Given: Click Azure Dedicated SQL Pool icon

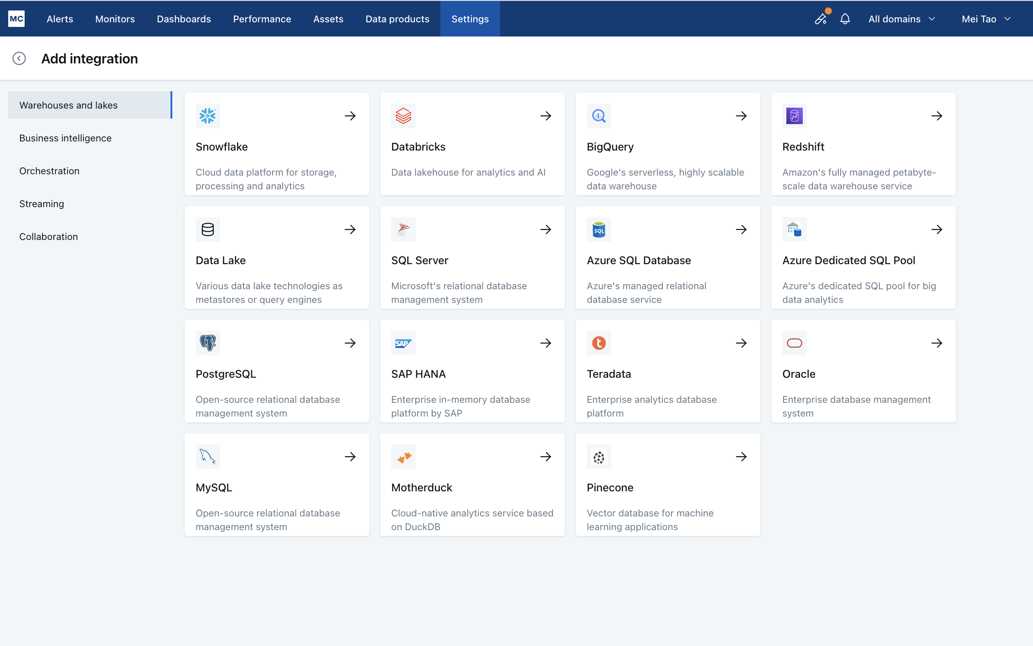Looking at the screenshot, I should (x=795, y=229).
